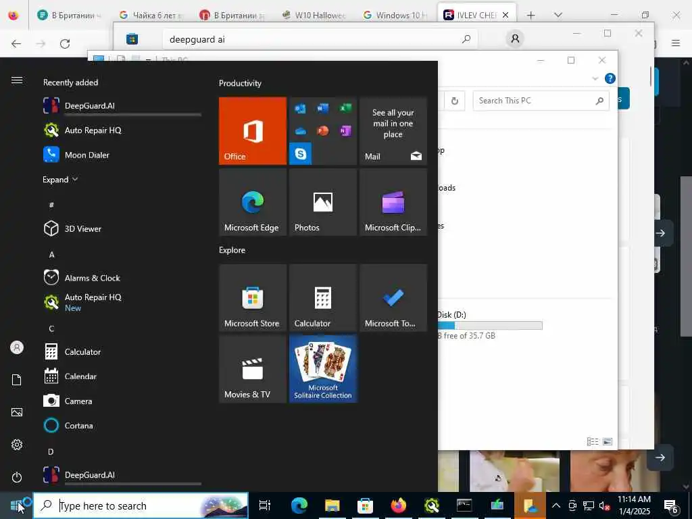Open the Office tile
The height and width of the screenshot is (519, 692).
[x=253, y=131]
